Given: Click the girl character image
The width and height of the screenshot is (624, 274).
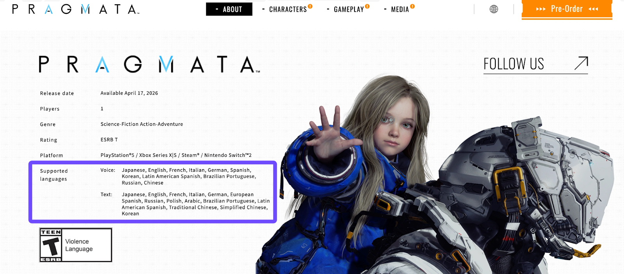Looking at the screenshot, I should tap(390, 125).
